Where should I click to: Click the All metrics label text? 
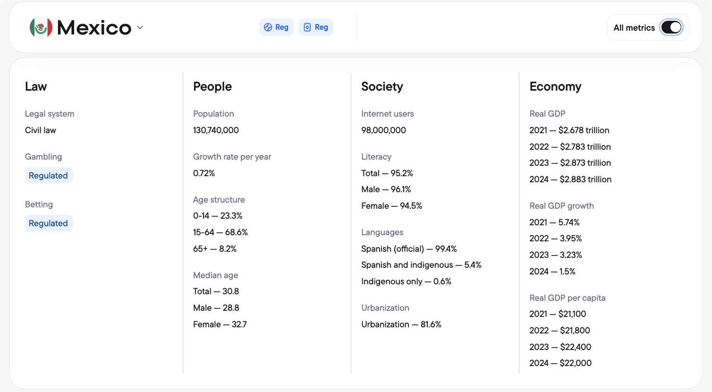(634, 28)
